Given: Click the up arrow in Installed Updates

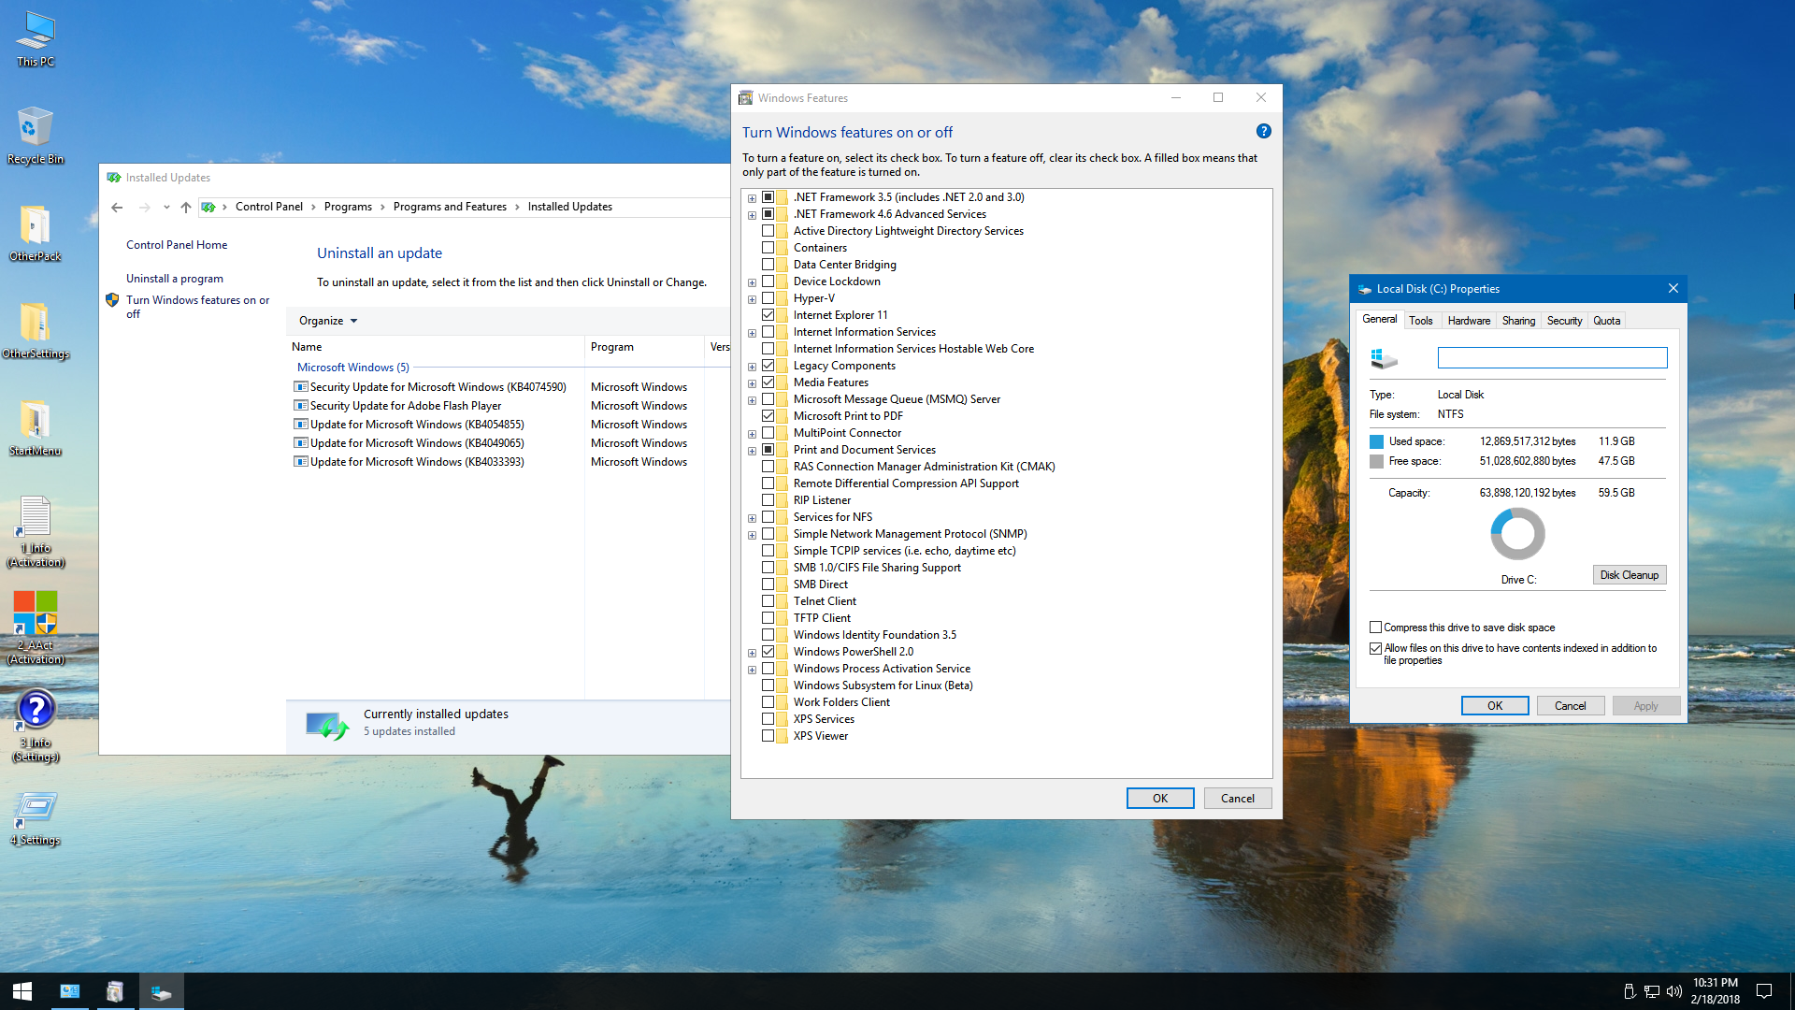Looking at the screenshot, I should (x=186, y=207).
